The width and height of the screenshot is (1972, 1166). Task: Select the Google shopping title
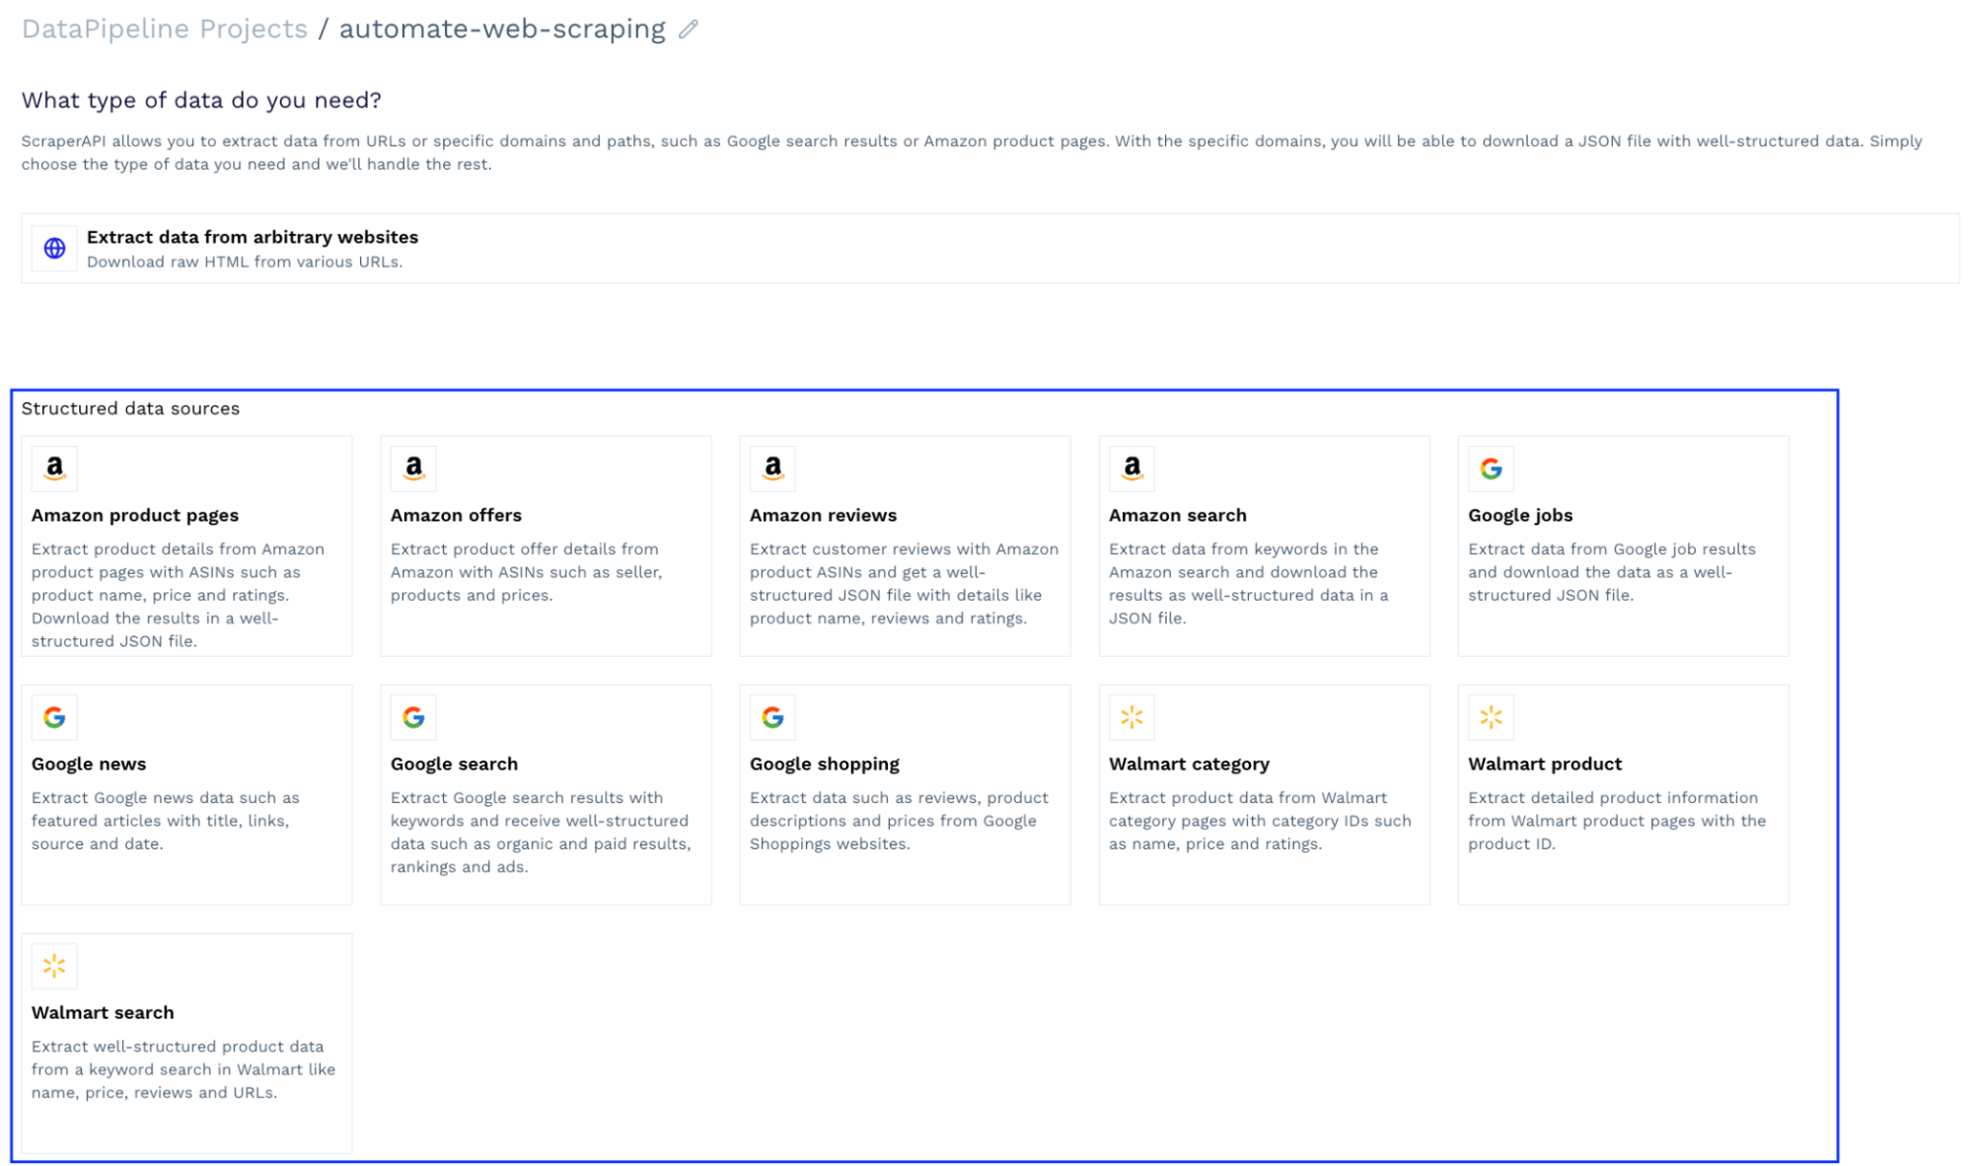click(x=824, y=764)
